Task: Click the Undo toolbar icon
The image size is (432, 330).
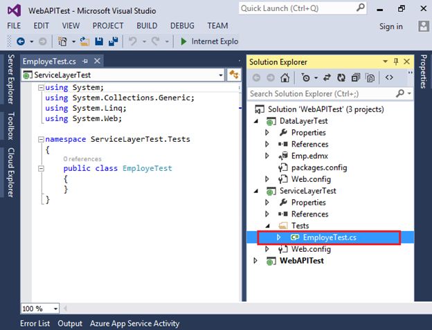Action: 133,42
